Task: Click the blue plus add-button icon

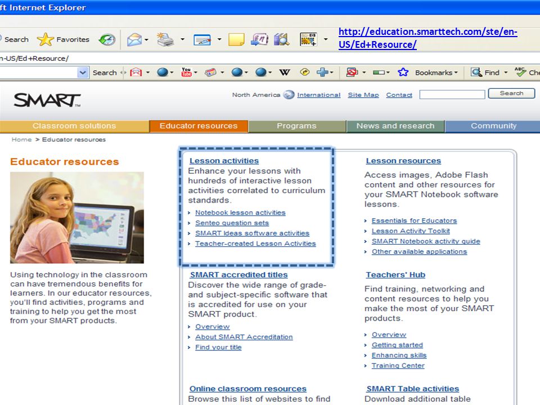Action: (322, 72)
